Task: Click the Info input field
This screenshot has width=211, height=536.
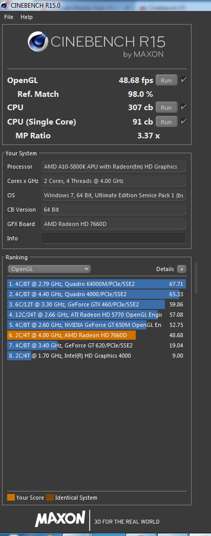Action: coord(114,238)
